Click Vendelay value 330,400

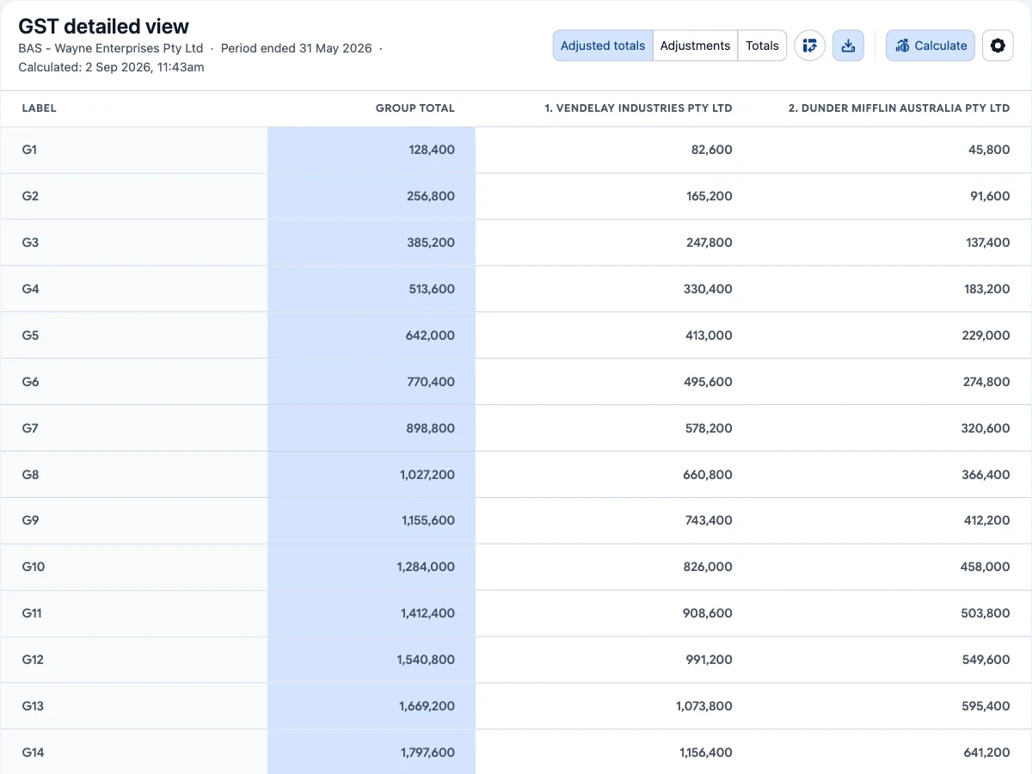709,289
